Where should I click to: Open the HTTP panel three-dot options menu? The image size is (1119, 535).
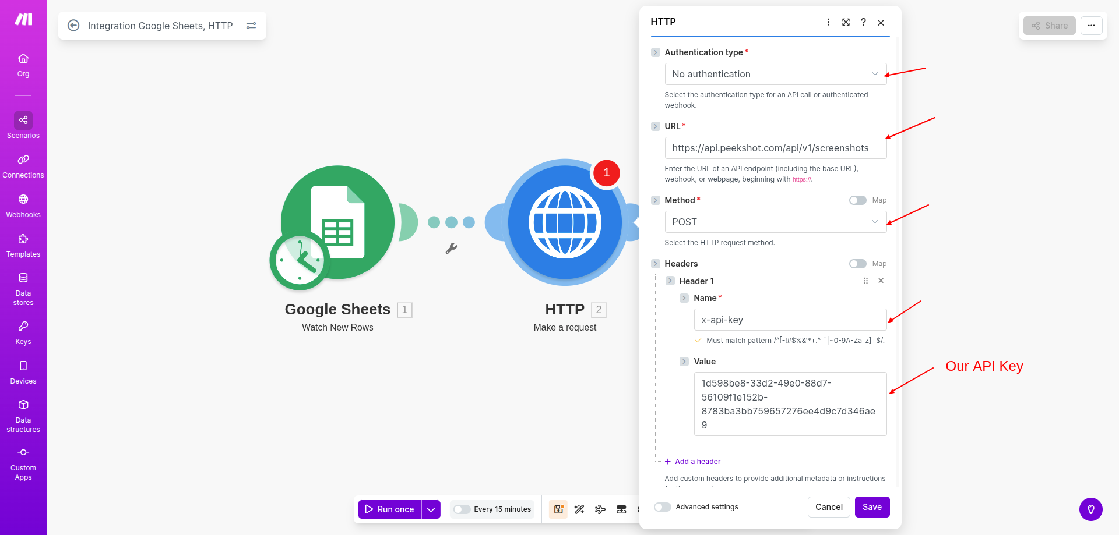pyautogui.click(x=828, y=22)
